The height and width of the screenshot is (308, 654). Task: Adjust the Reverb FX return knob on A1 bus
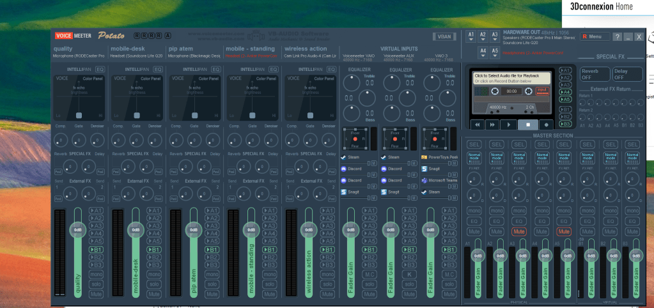pos(474,179)
